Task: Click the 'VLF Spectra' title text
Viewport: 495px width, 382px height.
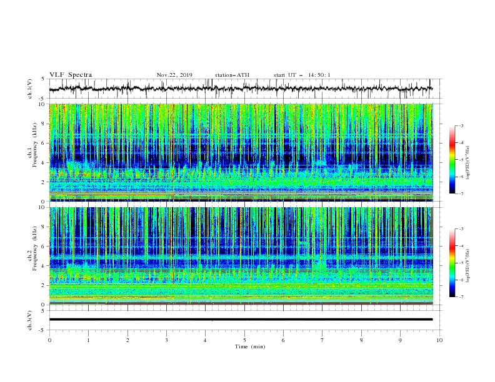Action: point(71,75)
